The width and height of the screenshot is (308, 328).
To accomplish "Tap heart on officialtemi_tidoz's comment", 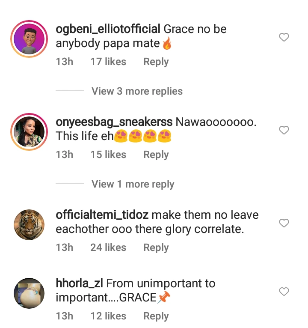I will point(284,223).
